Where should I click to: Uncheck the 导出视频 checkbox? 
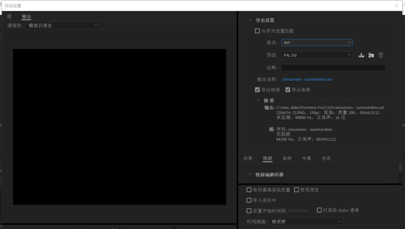click(257, 90)
